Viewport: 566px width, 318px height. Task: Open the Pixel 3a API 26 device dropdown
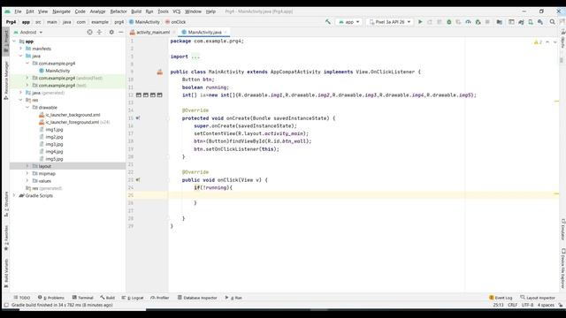(390, 22)
